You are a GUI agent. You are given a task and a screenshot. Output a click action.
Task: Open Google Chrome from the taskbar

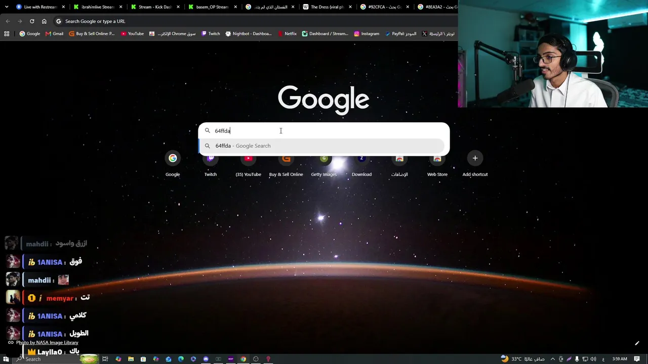pos(244,359)
